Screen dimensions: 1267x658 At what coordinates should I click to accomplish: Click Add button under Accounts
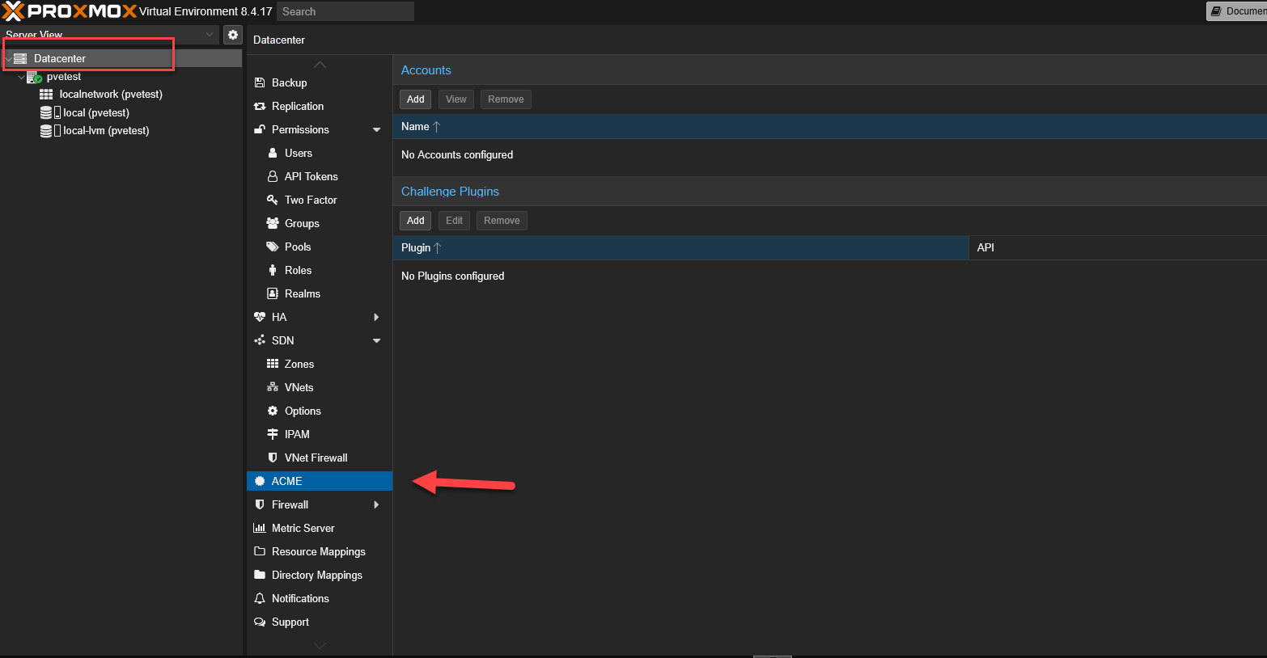point(415,99)
